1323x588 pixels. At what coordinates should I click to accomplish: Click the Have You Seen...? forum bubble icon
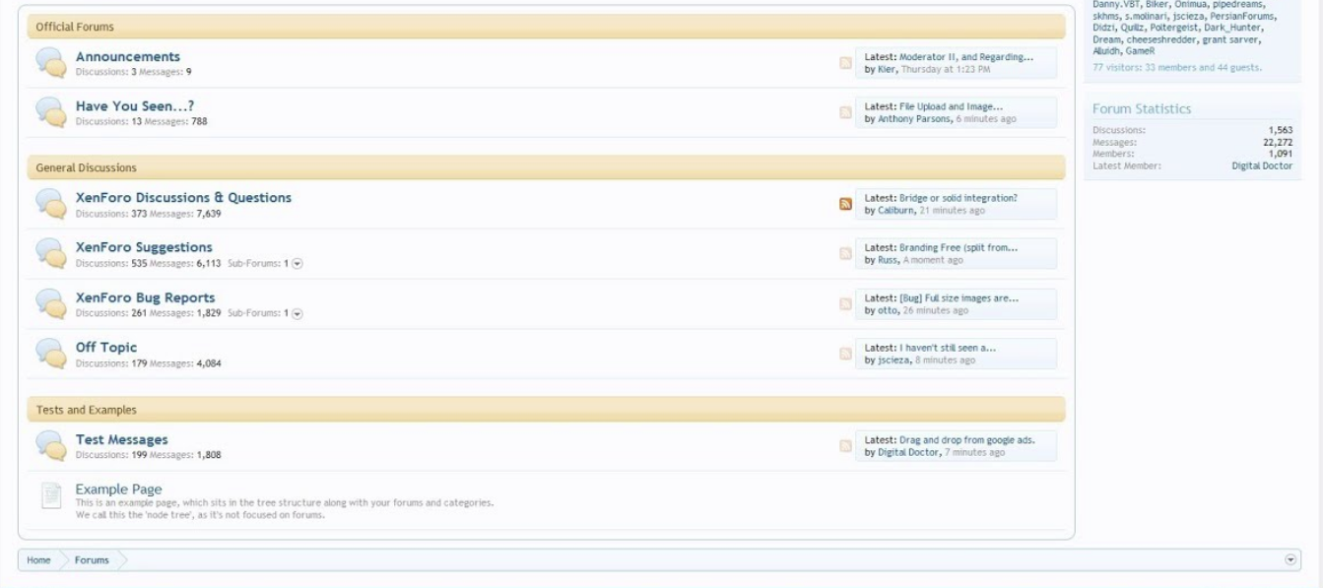[x=51, y=111]
